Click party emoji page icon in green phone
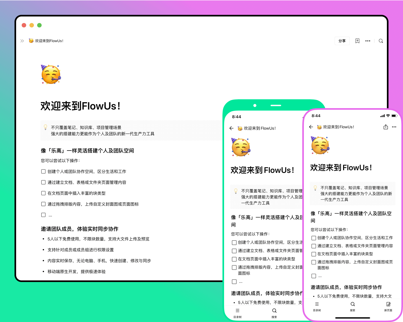The height and width of the screenshot is (322, 403). [x=241, y=147]
